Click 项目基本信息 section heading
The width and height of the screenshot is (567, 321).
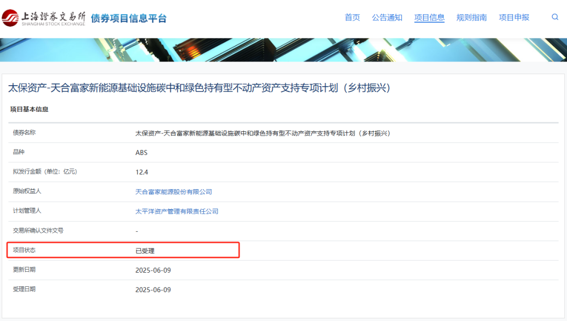(29, 109)
